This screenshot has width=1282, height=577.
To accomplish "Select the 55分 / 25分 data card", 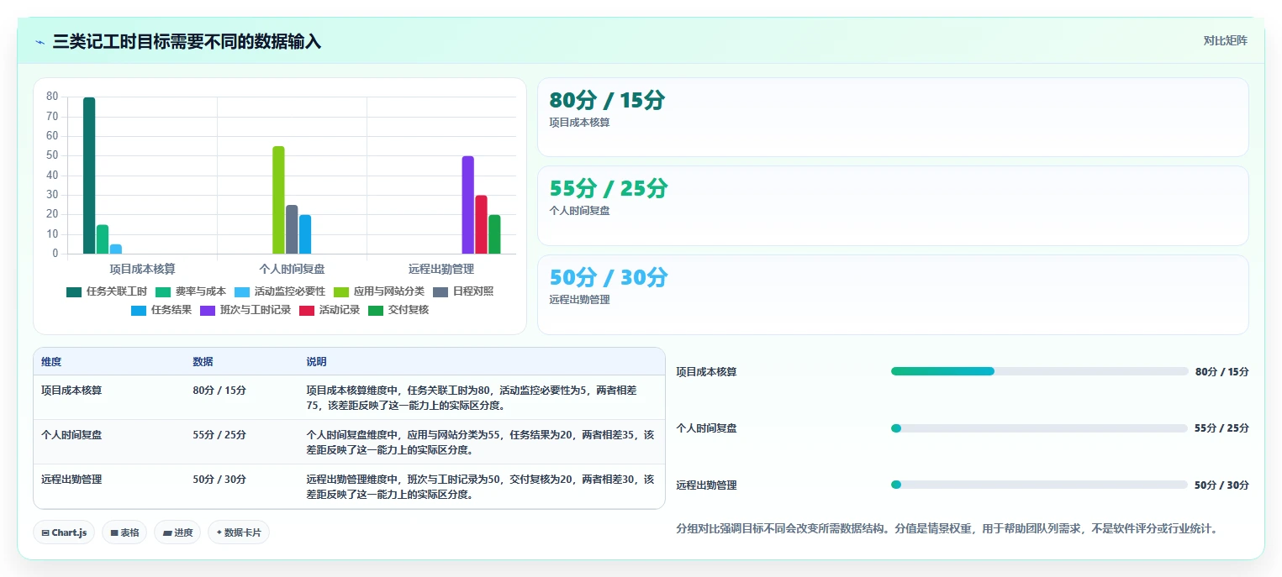I will tap(893, 206).
